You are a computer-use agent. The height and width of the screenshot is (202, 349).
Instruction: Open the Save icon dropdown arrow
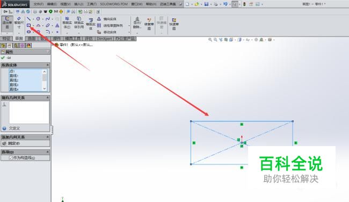[x=211, y=4]
